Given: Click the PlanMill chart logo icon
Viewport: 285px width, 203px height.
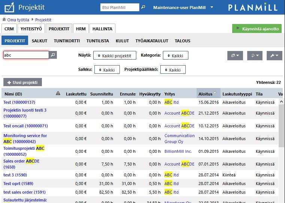Looking at the screenshot, I should point(9,7).
